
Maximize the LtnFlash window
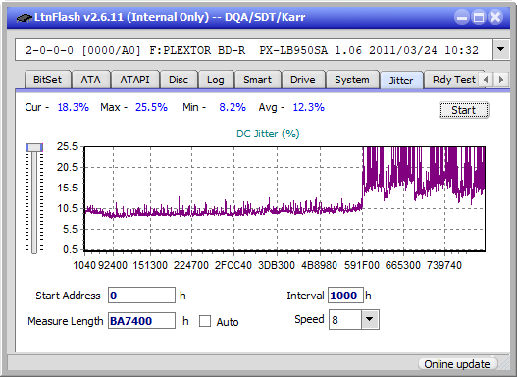[x=479, y=17]
